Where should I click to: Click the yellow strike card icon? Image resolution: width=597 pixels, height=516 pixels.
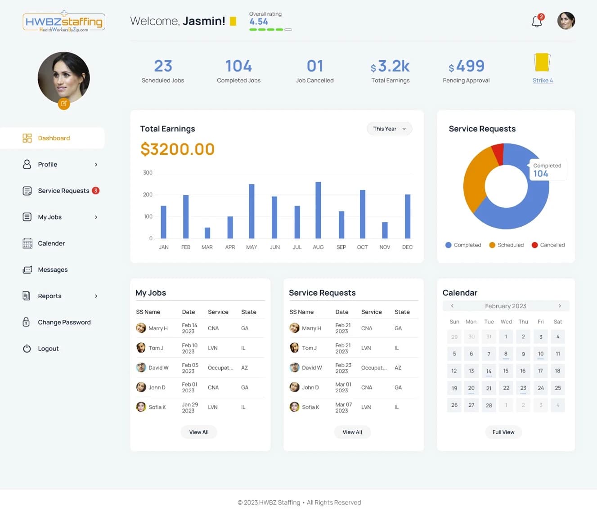pos(542,63)
